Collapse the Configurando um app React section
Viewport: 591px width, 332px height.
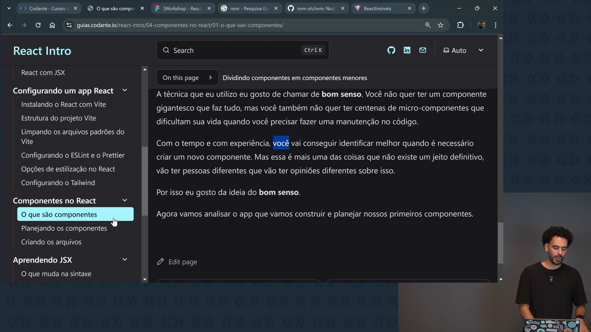pos(125,90)
